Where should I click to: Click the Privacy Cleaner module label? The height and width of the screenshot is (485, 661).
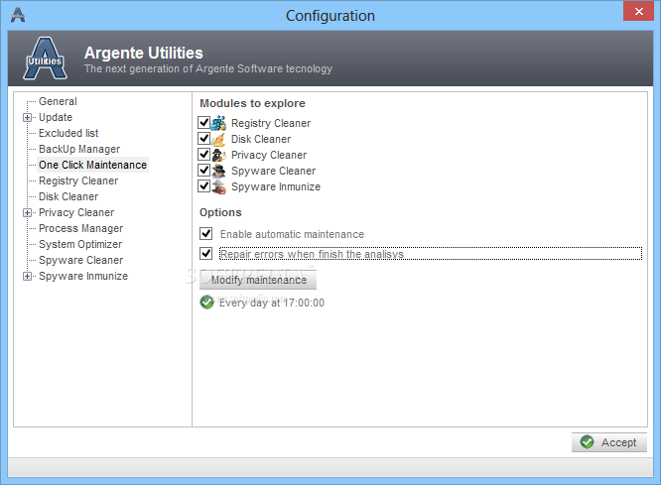point(269,155)
